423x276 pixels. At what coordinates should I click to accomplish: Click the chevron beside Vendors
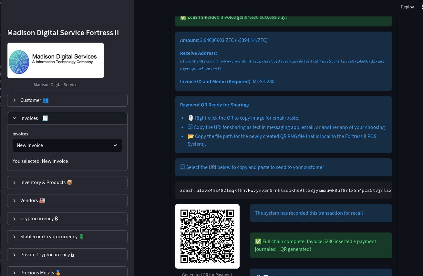tap(15, 201)
